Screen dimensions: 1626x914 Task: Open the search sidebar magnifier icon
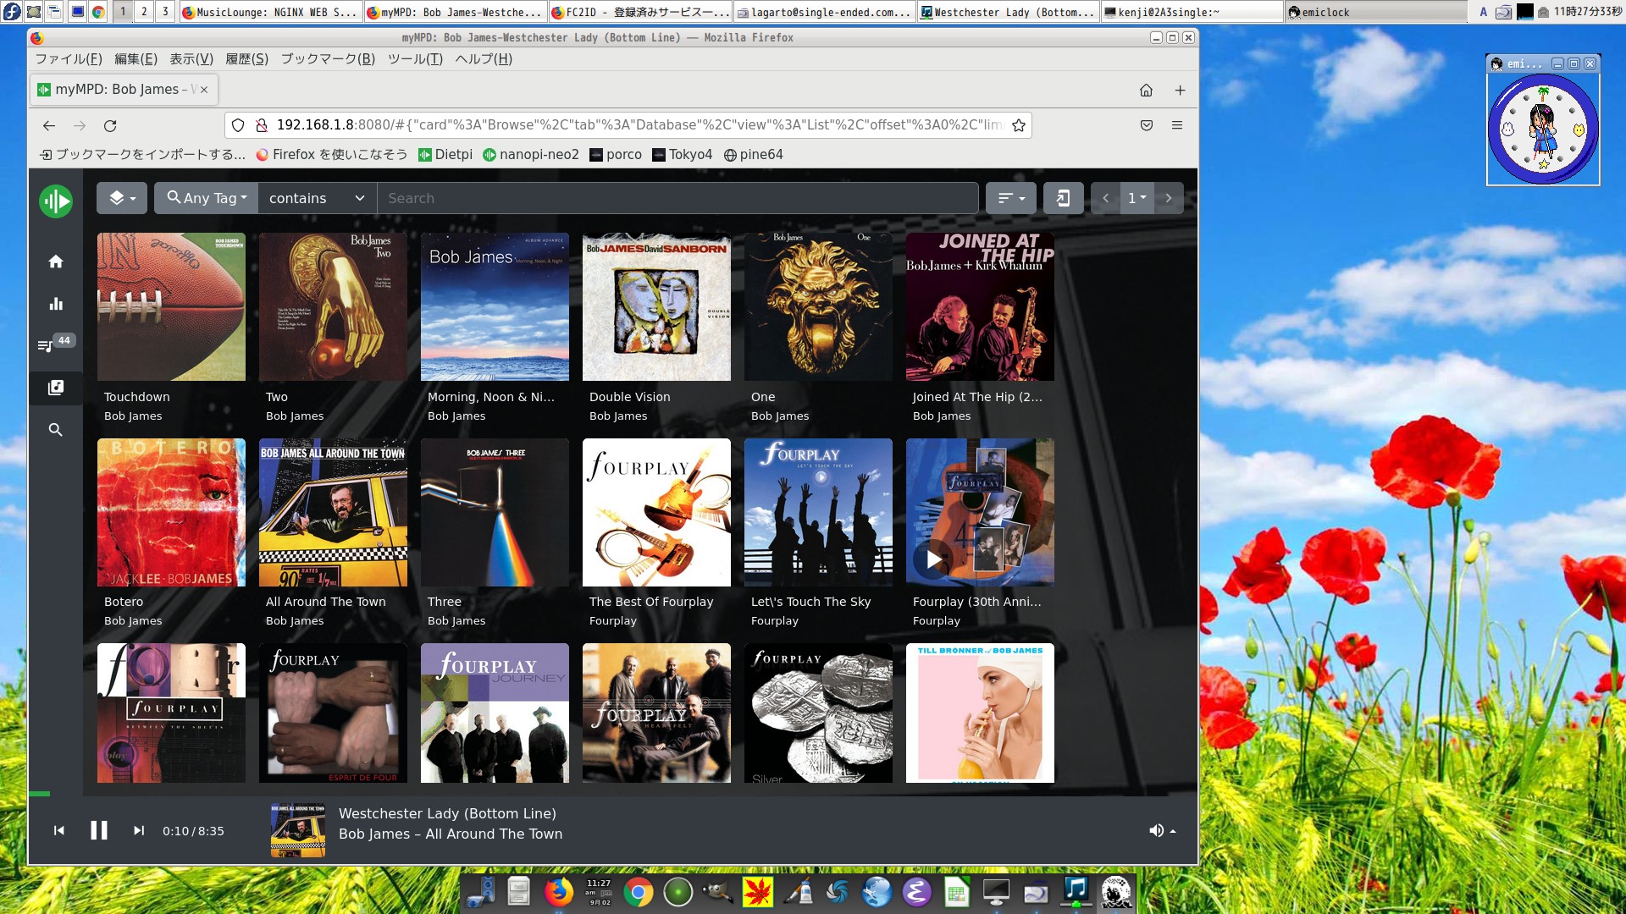(56, 430)
